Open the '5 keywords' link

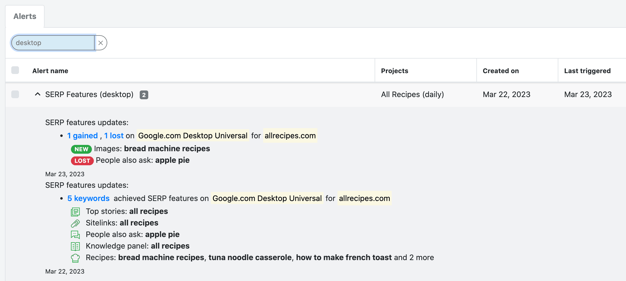click(88, 198)
